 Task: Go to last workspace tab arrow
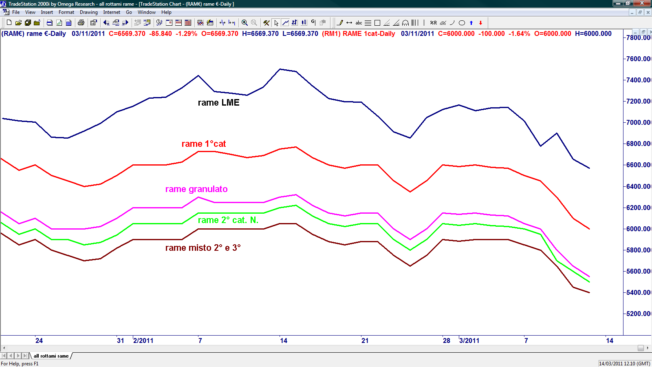coord(25,356)
